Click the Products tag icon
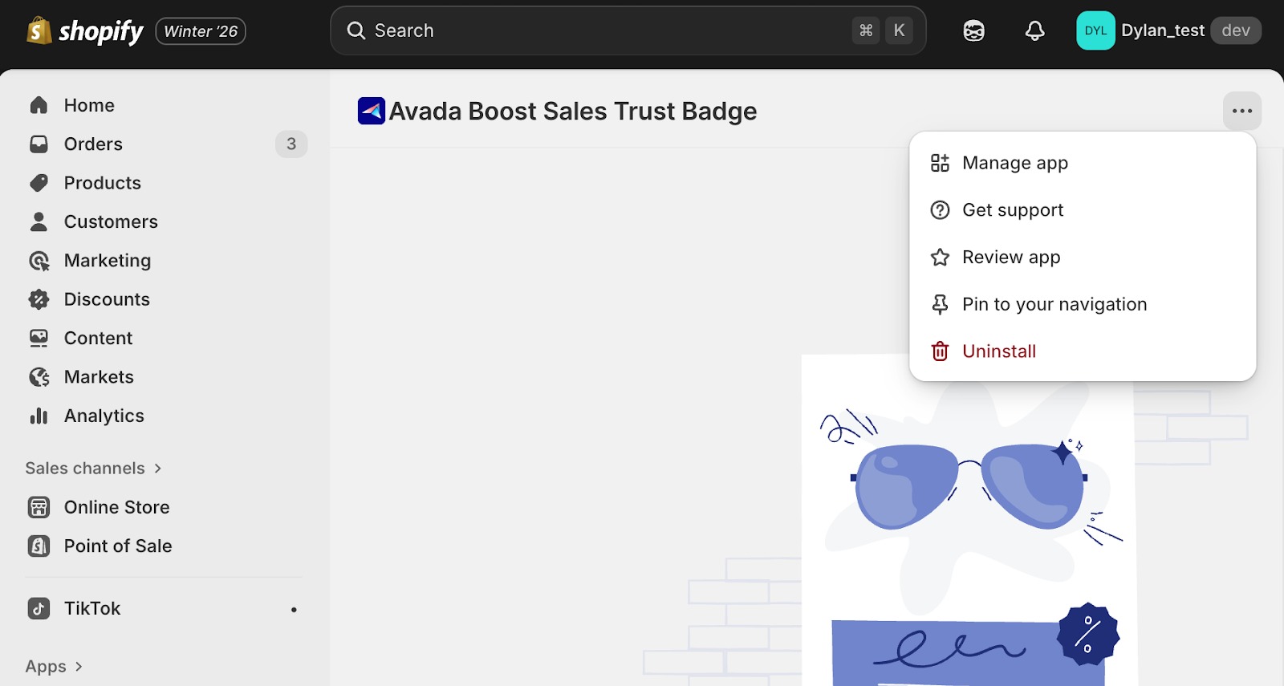The width and height of the screenshot is (1284, 686). point(39,183)
